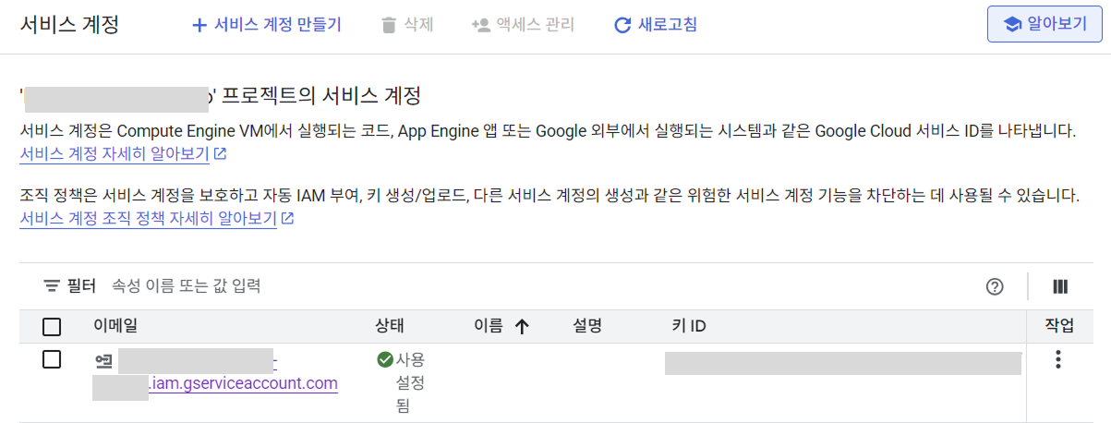Toggle the select-all header checkbox
This screenshot has height=423, width=1111.
pos(52,326)
